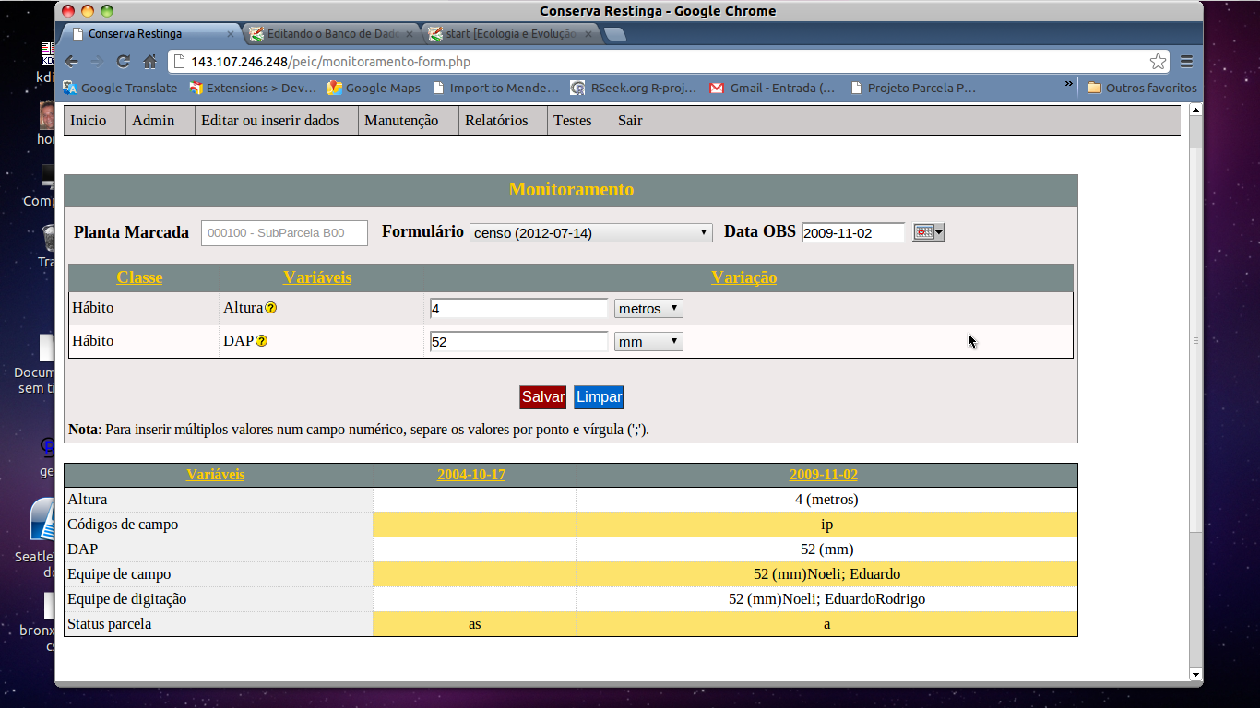Open the Google Maps bookmark
The width and height of the screenshot is (1260, 708).
click(374, 88)
